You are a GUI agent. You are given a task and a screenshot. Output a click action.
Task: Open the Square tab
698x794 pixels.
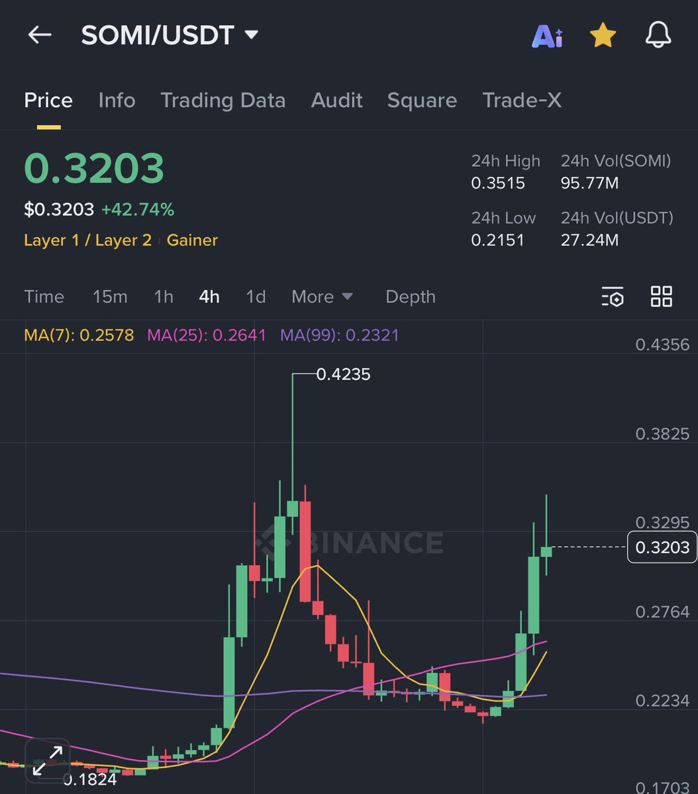coord(422,101)
